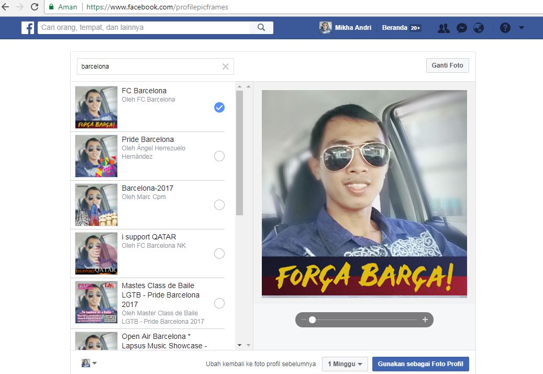Click the green secure padlock icon

coord(51,7)
